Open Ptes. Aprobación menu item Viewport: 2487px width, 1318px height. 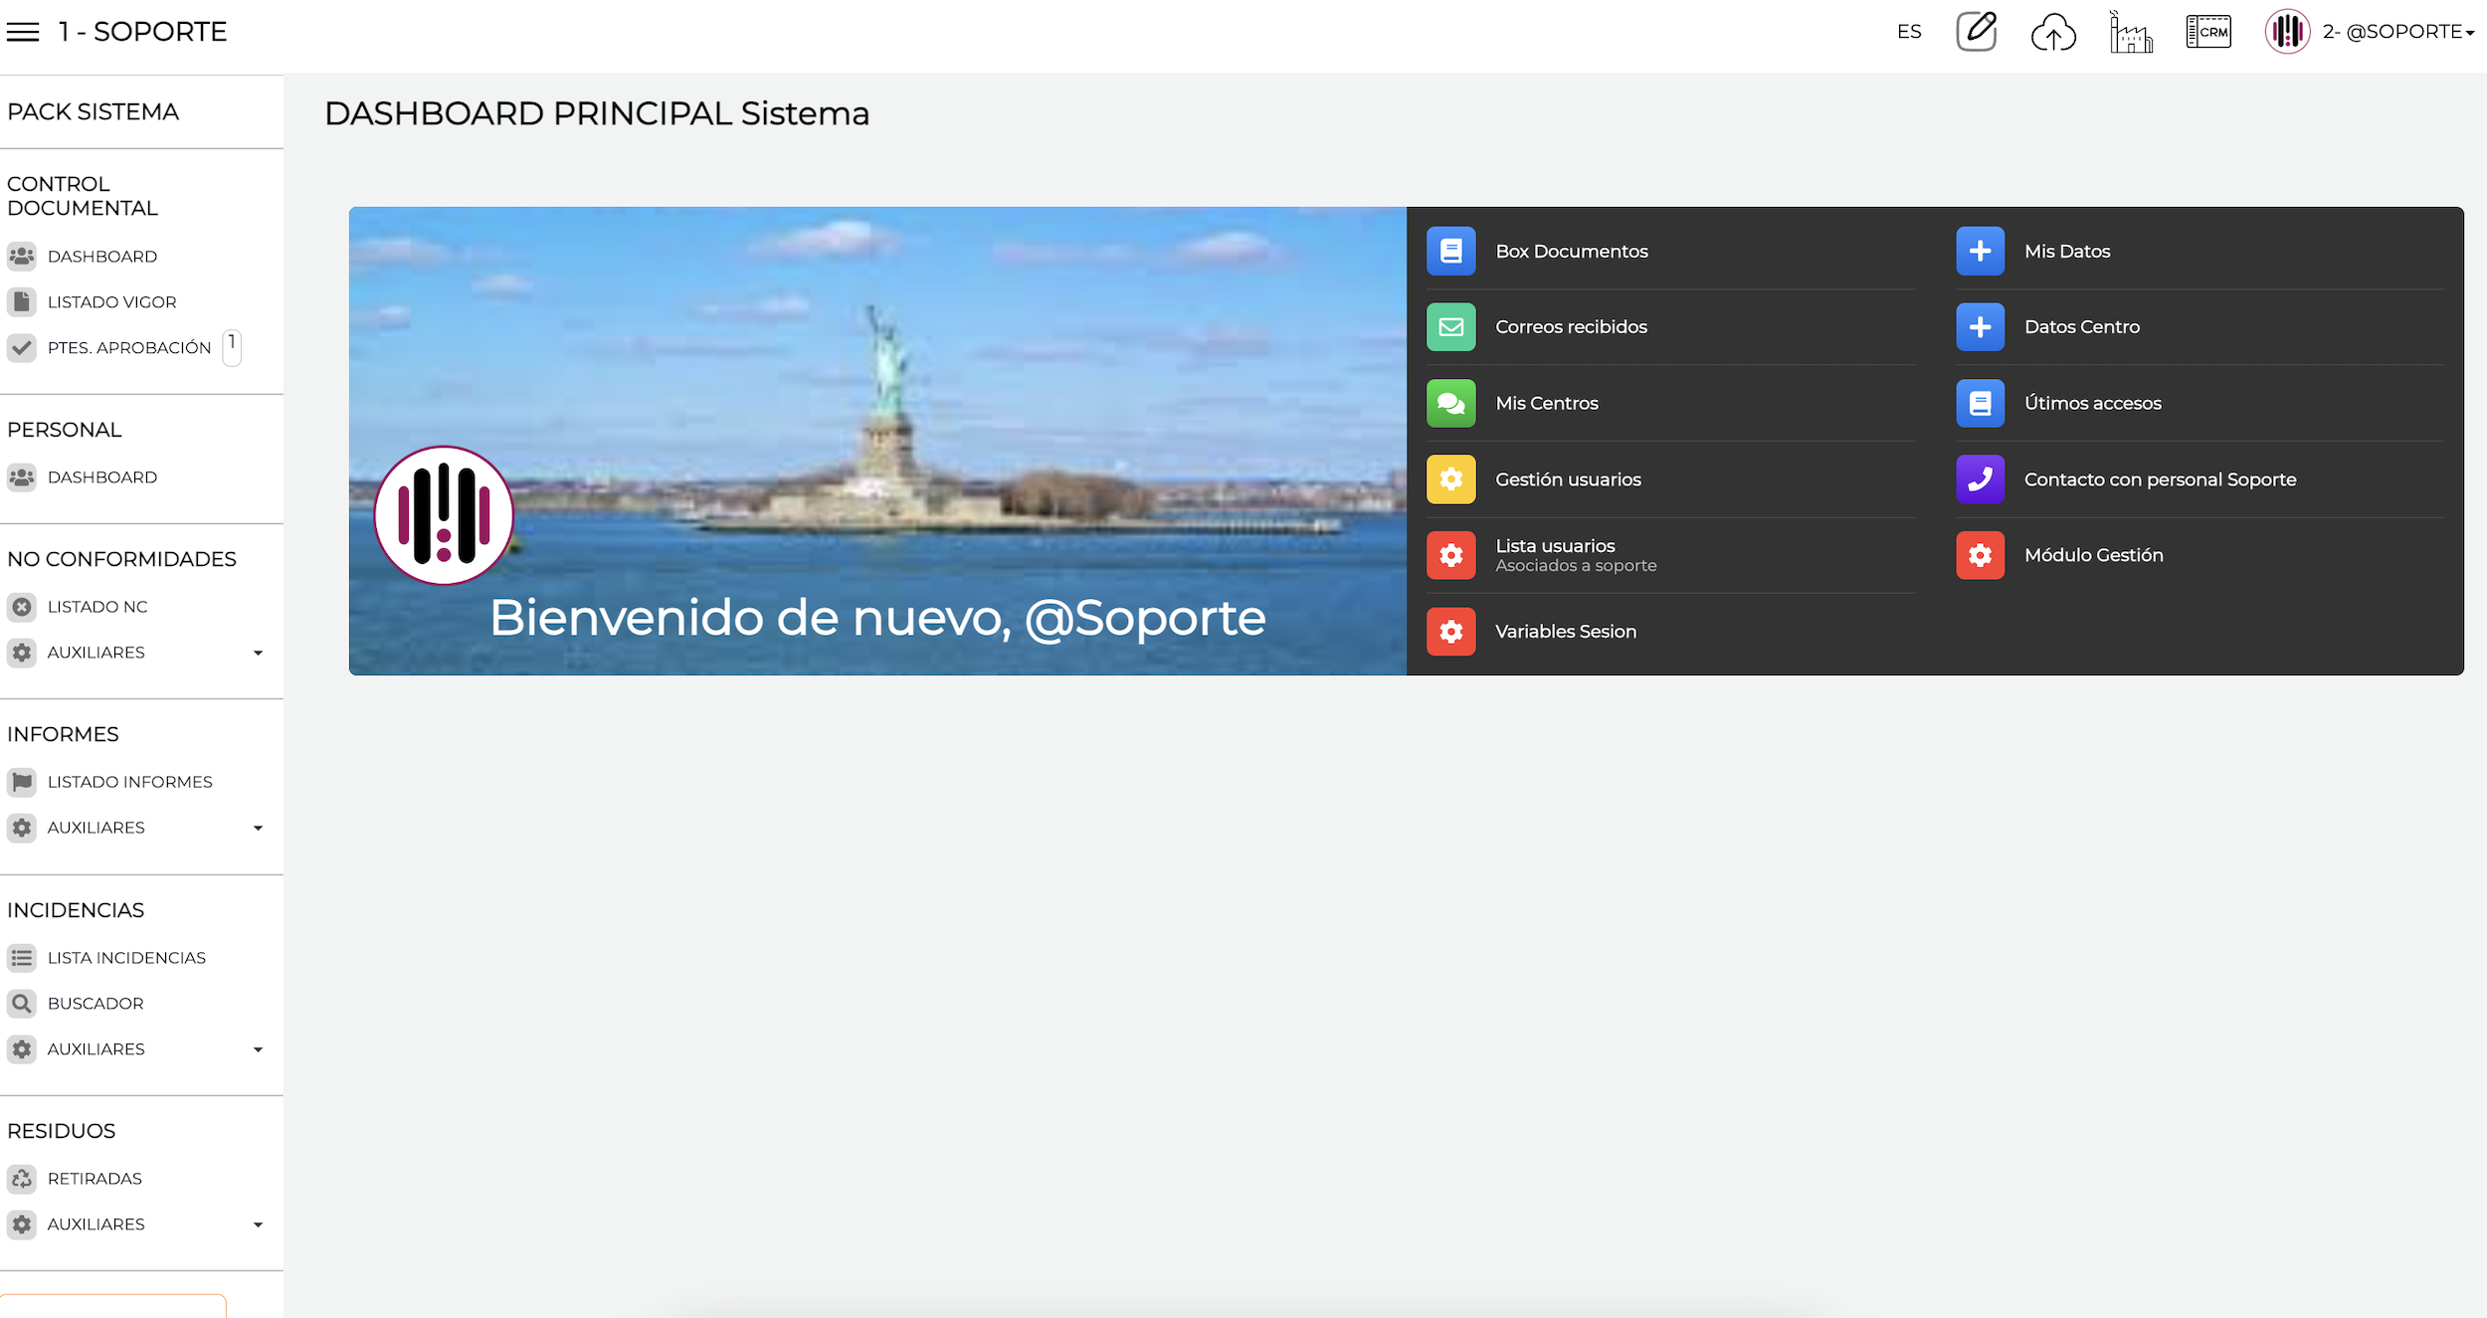129,348
